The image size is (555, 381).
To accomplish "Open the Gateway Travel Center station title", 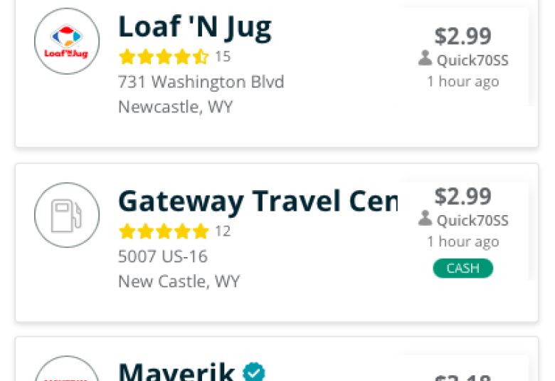I will tap(258, 202).
